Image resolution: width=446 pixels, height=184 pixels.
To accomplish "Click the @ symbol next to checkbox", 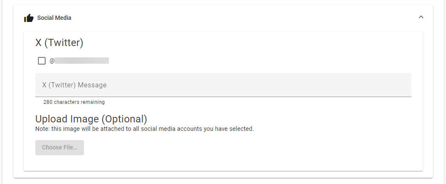I will click(x=52, y=61).
